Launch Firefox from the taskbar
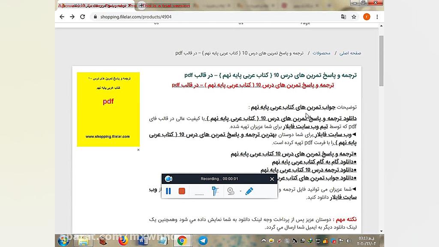 123,241
